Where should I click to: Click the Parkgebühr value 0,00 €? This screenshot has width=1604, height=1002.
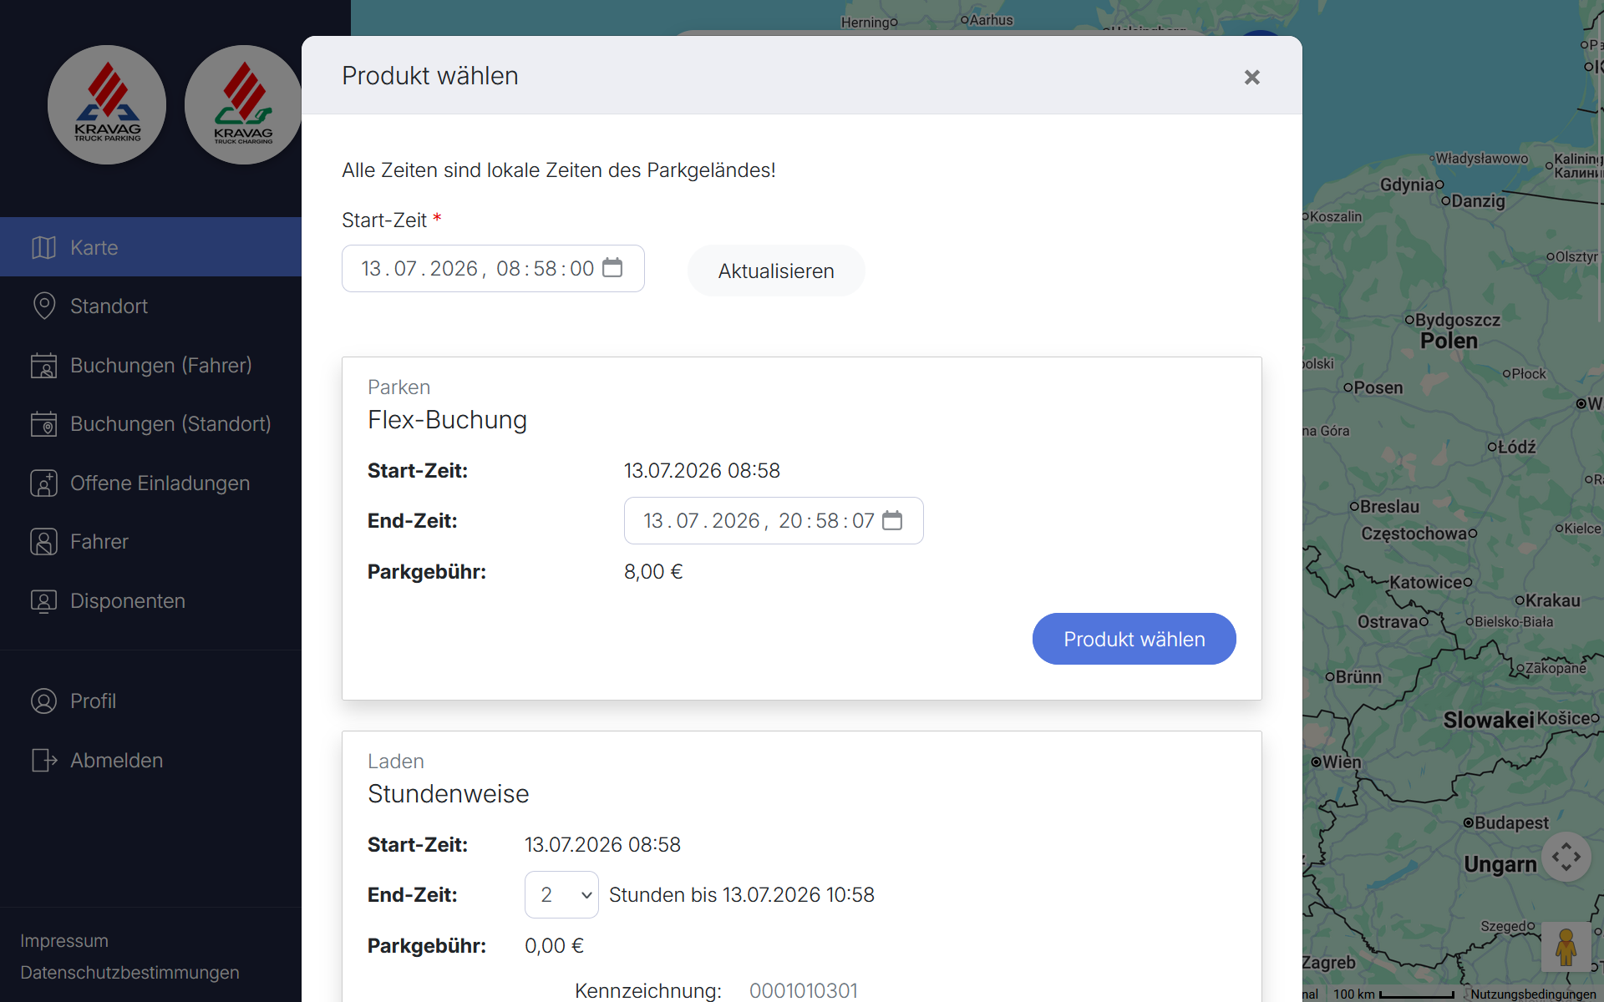[x=554, y=945]
